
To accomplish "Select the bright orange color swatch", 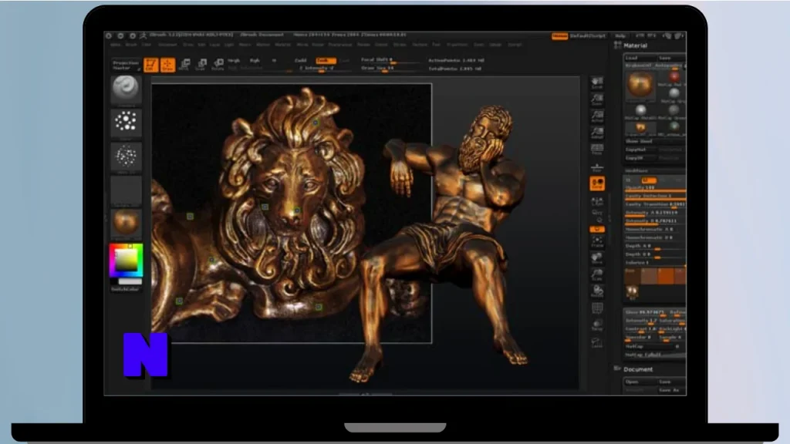I will pyautogui.click(x=666, y=276).
